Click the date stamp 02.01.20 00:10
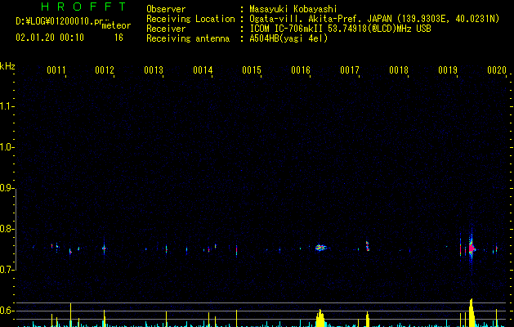This screenshot has height=327, width=514. pos(50,38)
